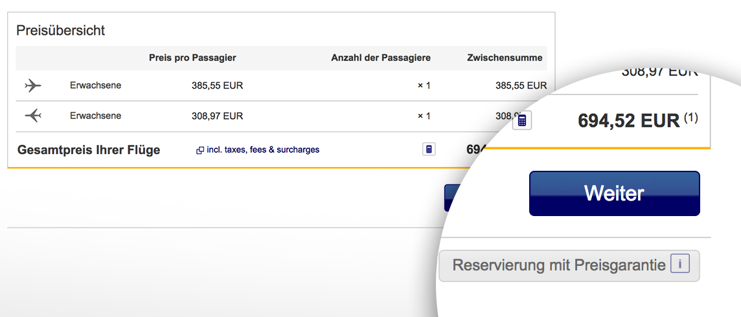This screenshot has width=741, height=317.
Task: Select 308,97 EUR price per passenger
Action: tap(217, 116)
